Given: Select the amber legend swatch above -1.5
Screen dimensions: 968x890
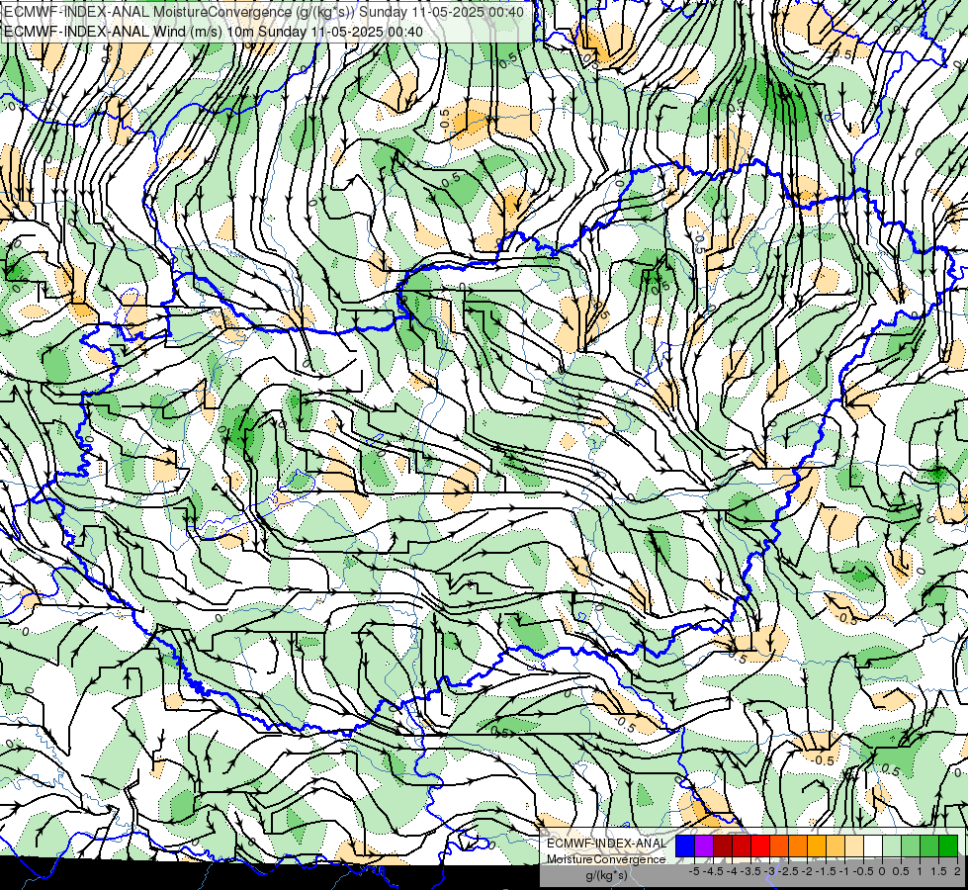Looking at the screenshot, I should pos(817,845).
